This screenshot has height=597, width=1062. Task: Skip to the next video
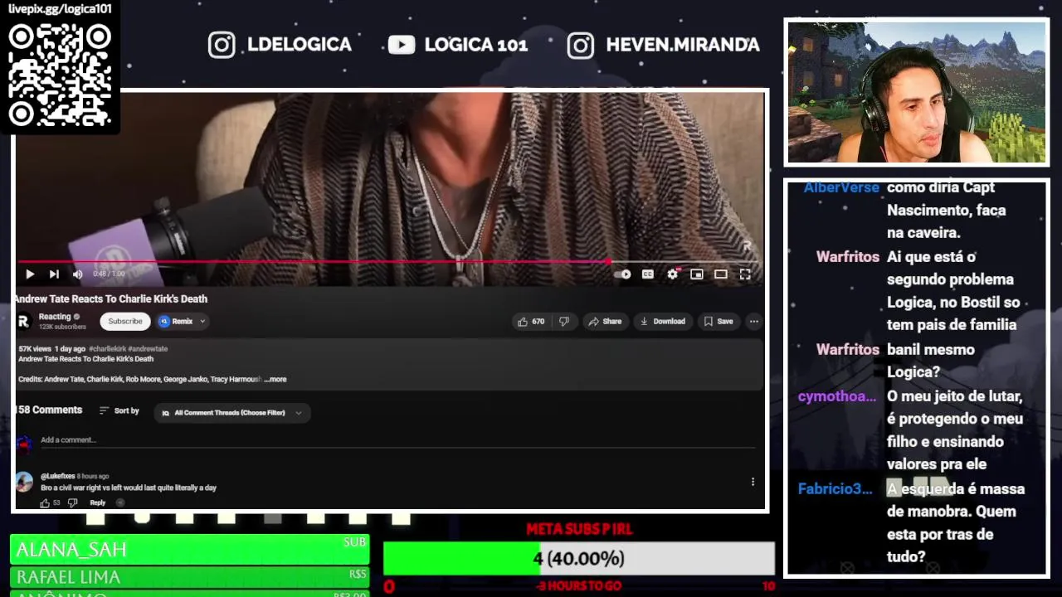(x=54, y=274)
